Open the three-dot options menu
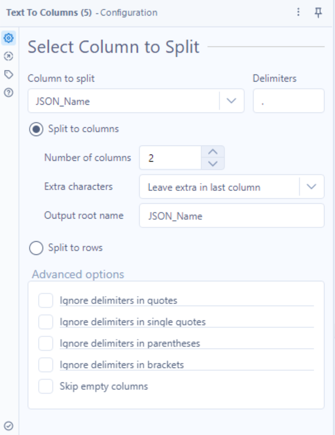Viewport: 335px width, 435px height. click(x=298, y=12)
